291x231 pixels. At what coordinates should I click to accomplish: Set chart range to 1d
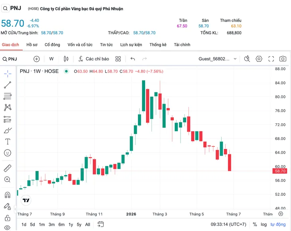click(24, 225)
